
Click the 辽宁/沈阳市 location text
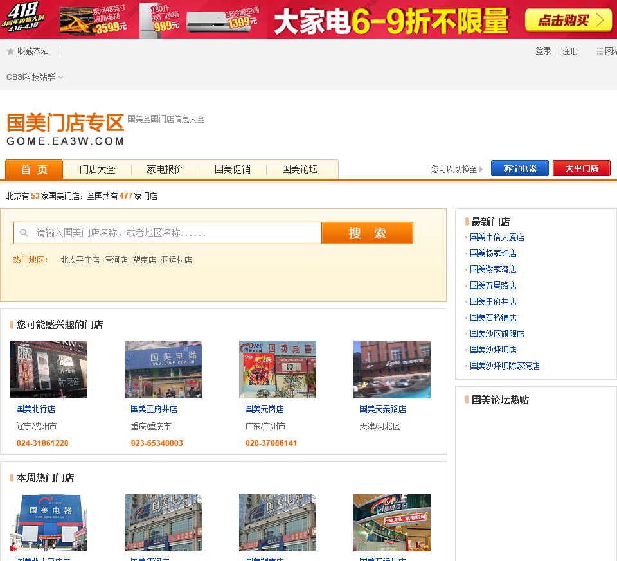(x=37, y=427)
